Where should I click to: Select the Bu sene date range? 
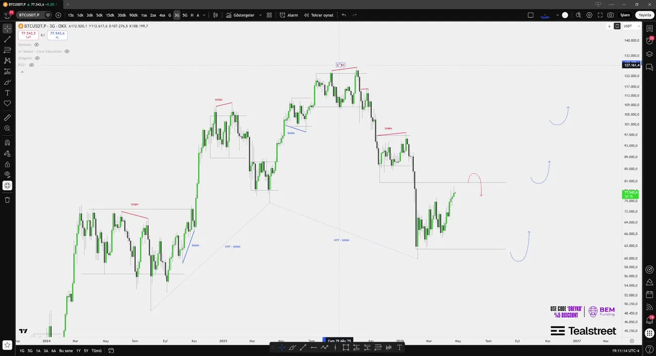click(x=66, y=351)
